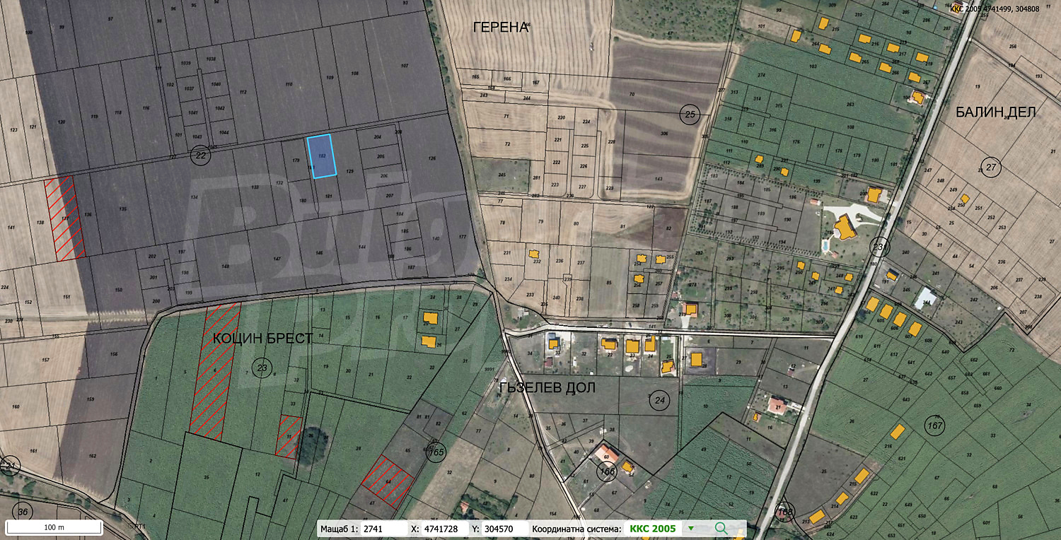Click the circled district marker 25
1061x540 pixels.
pyautogui.click(x=690, y=113)
